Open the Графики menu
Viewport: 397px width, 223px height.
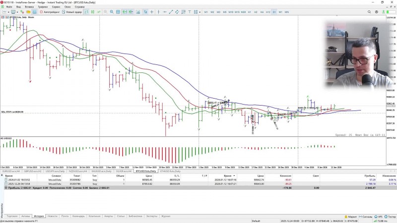click(43, 7)
